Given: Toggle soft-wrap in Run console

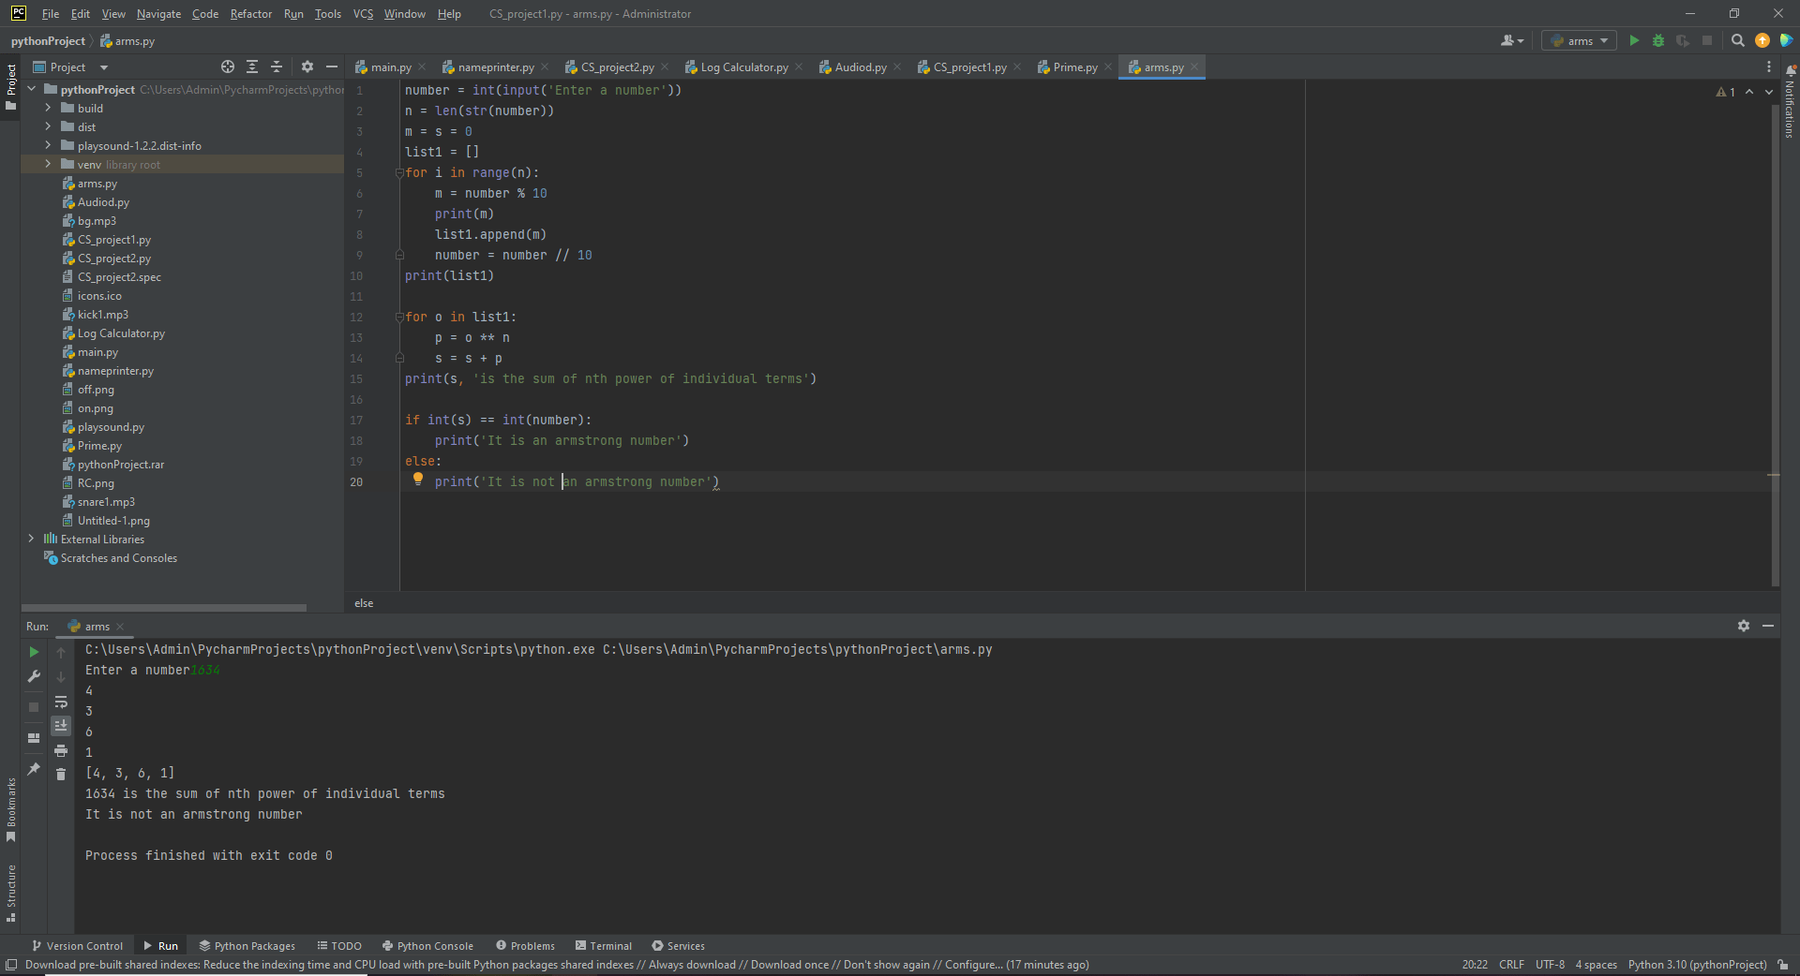Looking at the screenshot, I should [x=61, y=702].
